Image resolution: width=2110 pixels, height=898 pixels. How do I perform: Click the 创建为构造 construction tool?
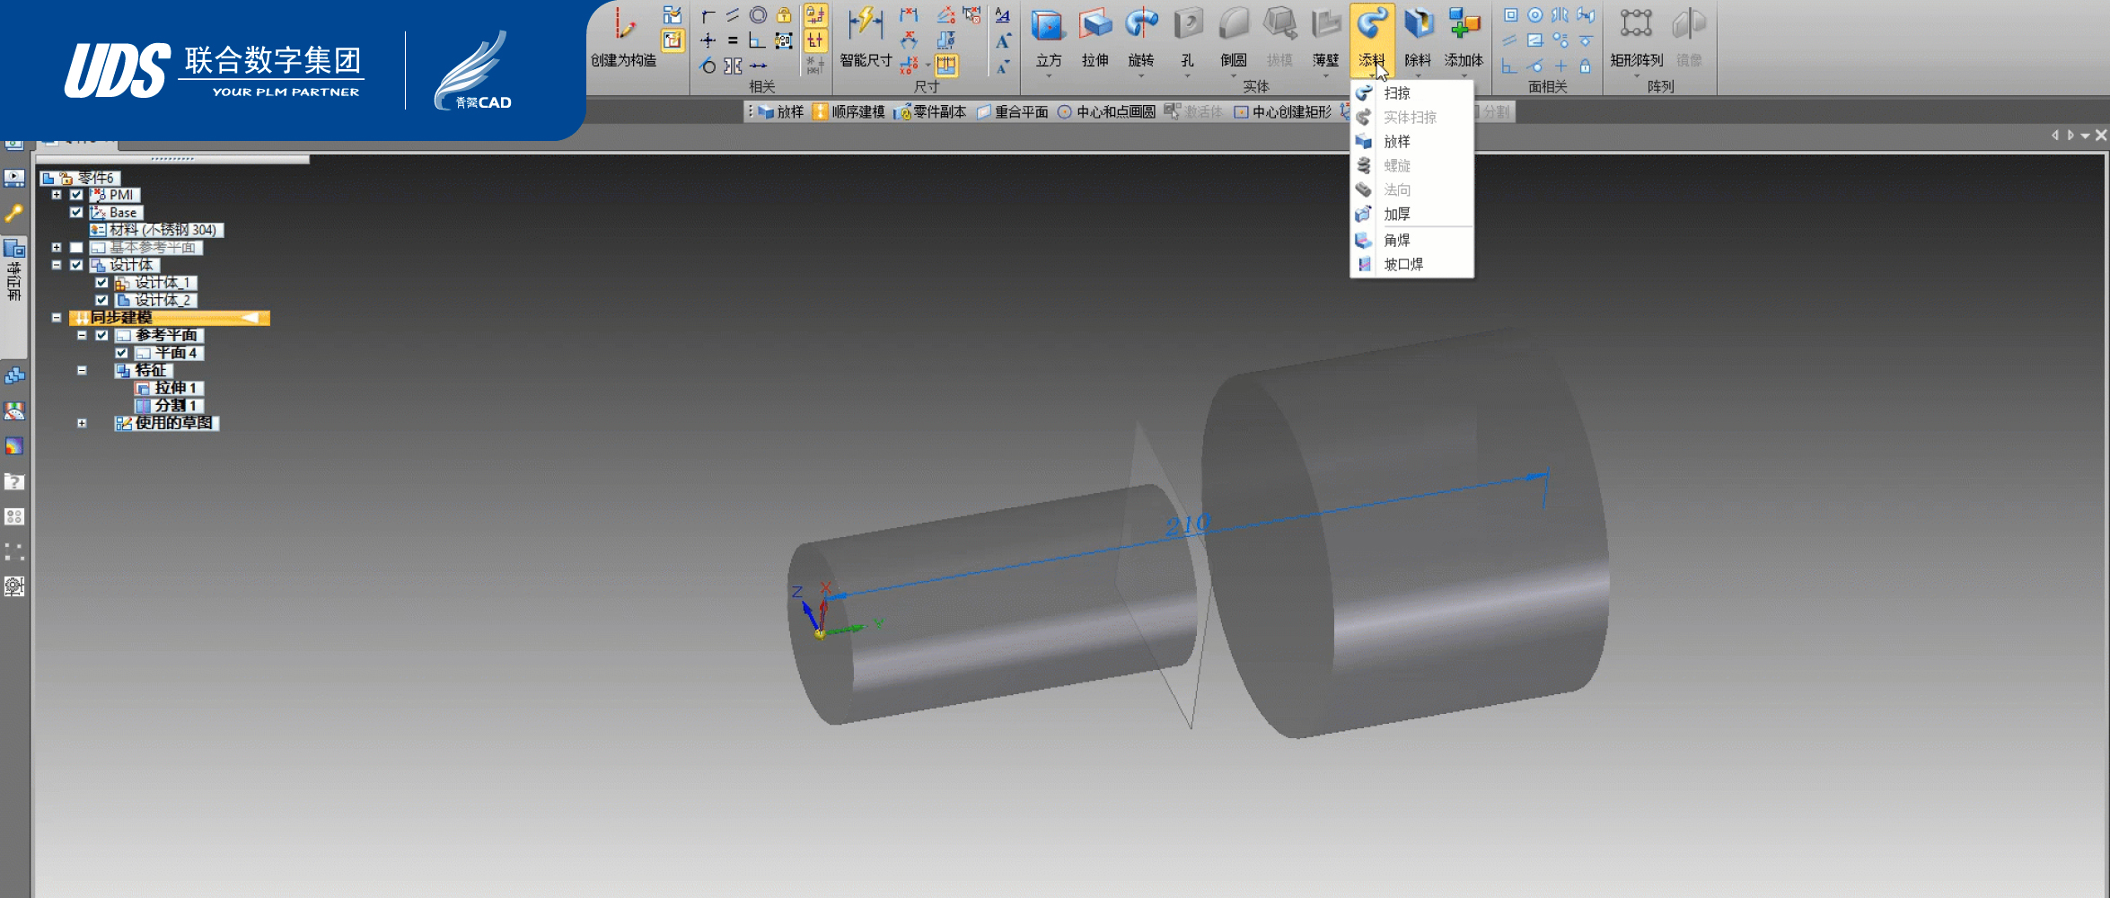(623, 37)
